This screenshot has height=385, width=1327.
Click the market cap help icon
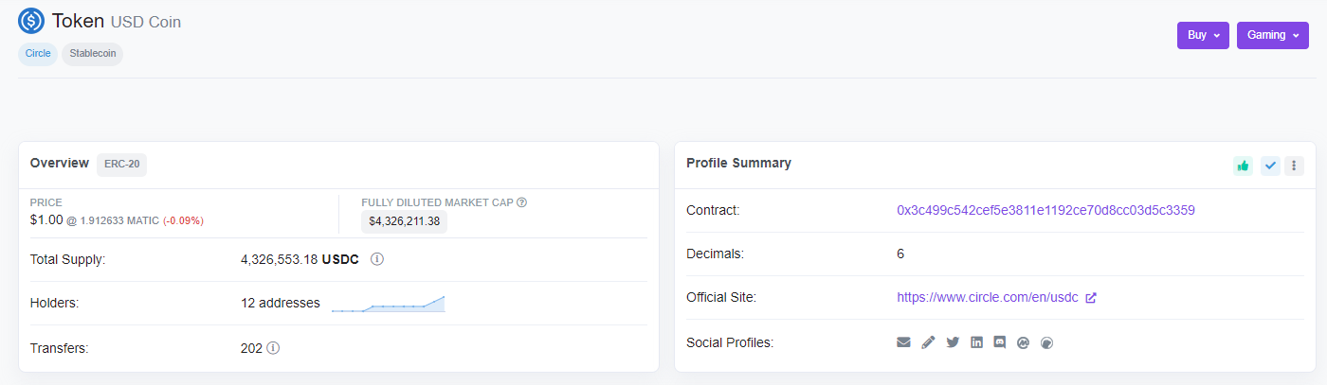click(x=521, y=202)
